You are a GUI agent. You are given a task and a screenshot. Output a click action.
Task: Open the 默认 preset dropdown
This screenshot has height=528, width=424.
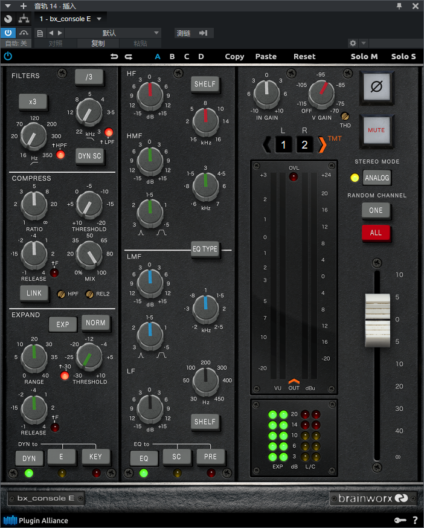coord(113,33)
